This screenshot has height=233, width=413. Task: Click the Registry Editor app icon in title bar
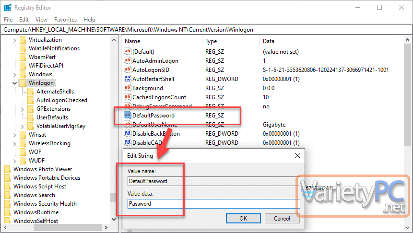[8, 7]
